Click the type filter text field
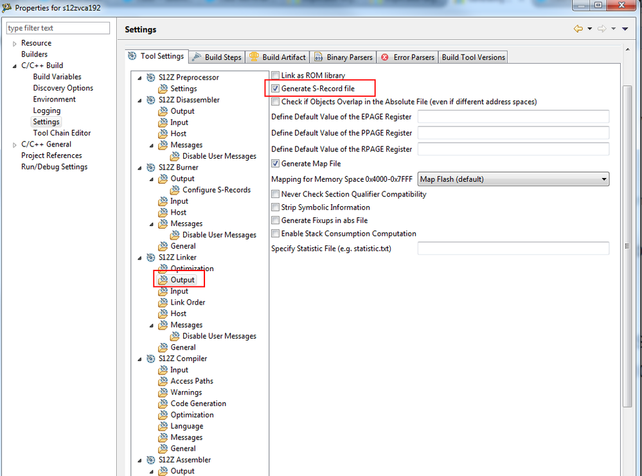Image resolution: width=642 pixels, height=476 pixels. click(x=58, y=28)
